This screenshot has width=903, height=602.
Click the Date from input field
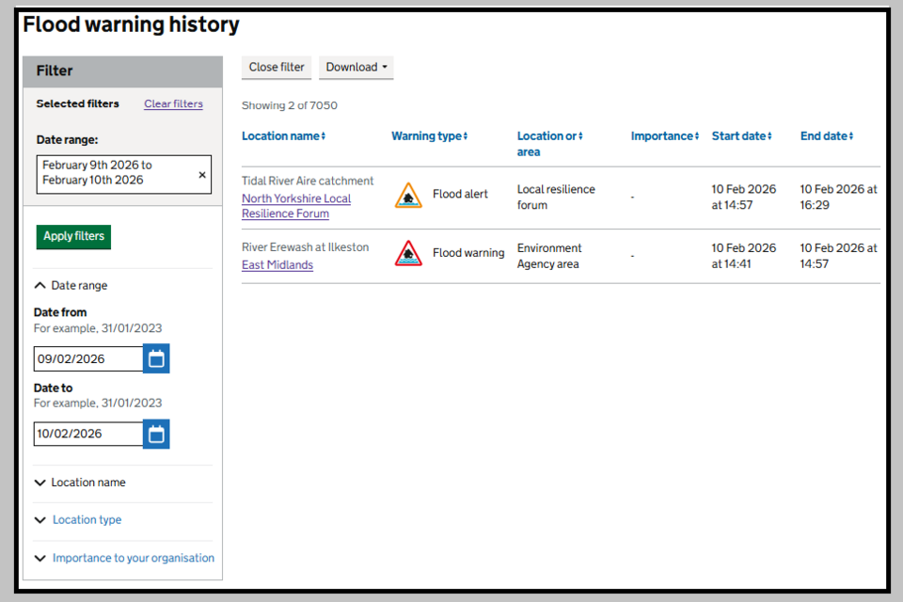(x=87, y=358)
